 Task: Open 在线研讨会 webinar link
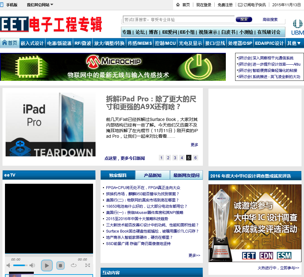(x=269, y=32)
